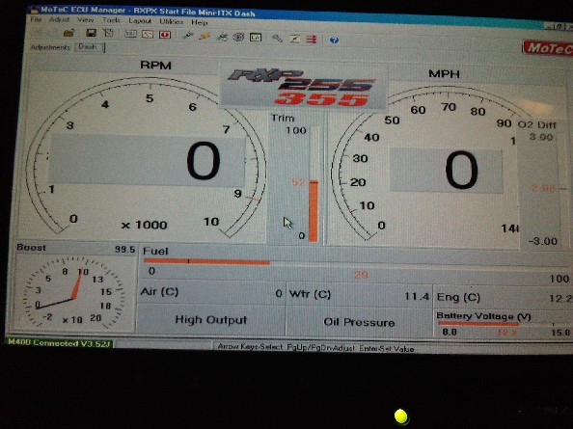Click the icon right of the floppy disk
573x429 pixels.
coord(108,34)
